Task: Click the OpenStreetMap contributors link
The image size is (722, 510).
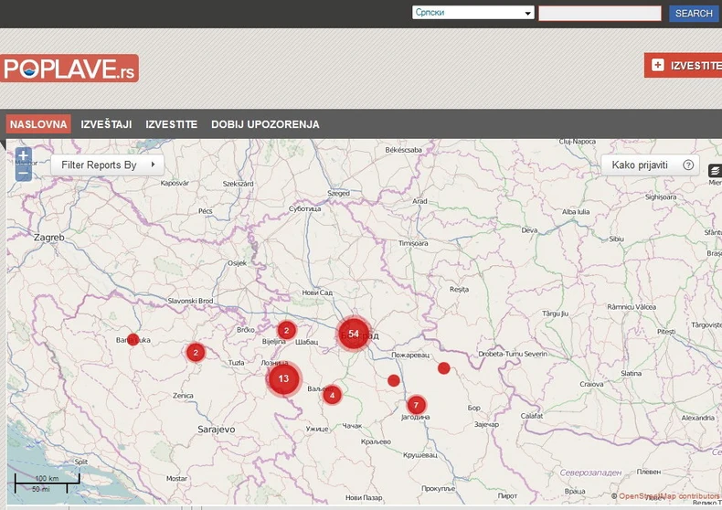Action: (x=669, y=496)
